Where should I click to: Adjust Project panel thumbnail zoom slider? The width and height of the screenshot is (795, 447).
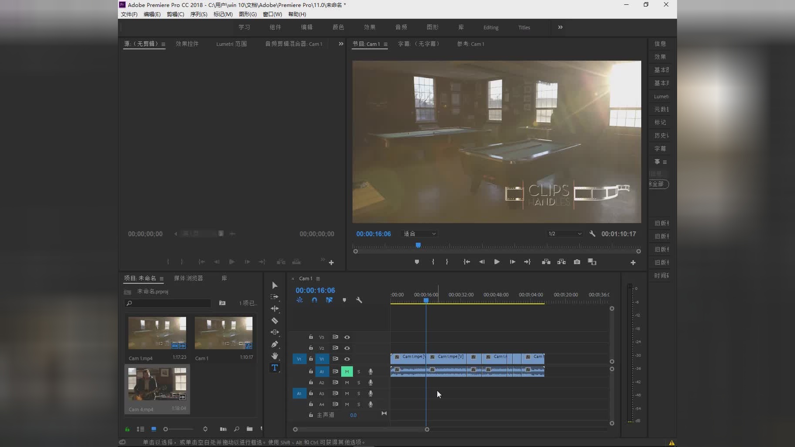point(178,429)
